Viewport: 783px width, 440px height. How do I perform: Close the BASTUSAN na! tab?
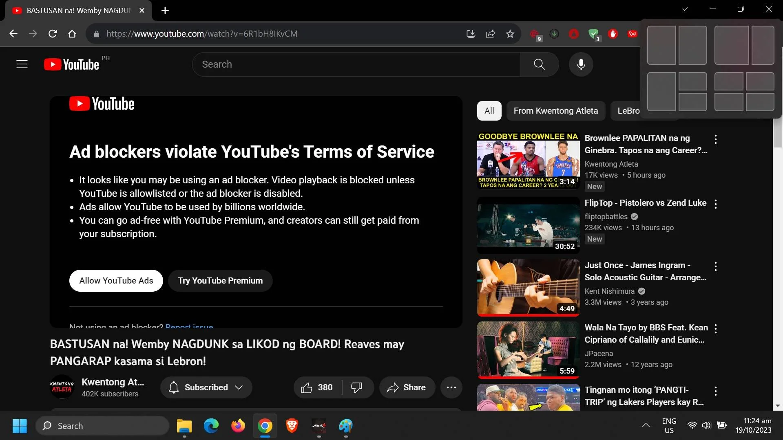tap(142, 11)
